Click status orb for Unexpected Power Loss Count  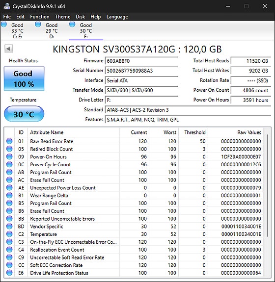9,187
